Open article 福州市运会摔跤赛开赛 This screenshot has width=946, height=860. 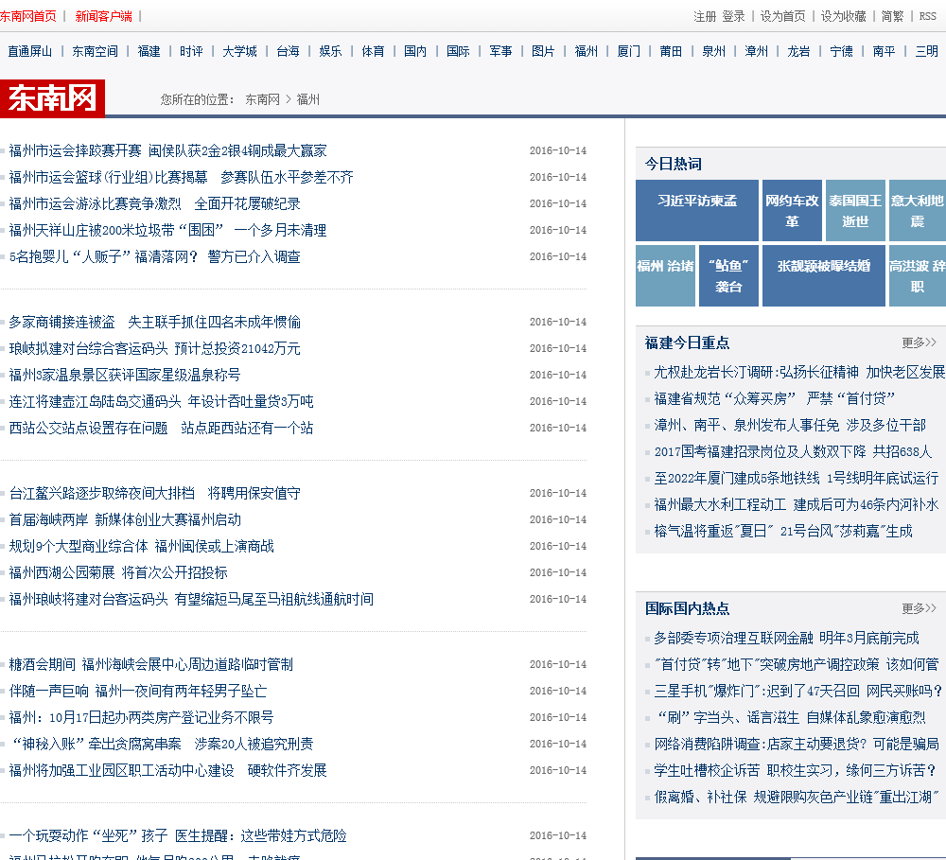click(167, 150)
